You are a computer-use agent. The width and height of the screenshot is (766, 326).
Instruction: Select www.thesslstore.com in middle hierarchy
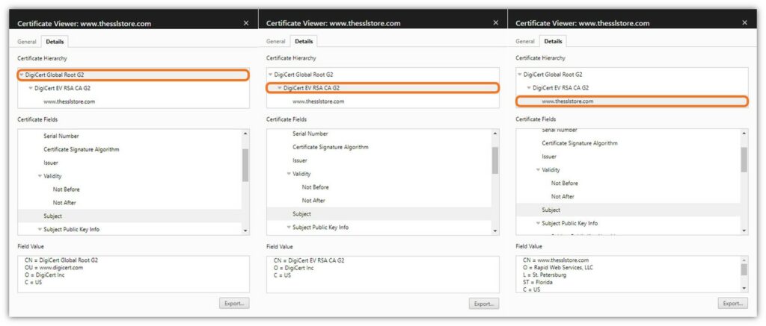tap(319, 101)
